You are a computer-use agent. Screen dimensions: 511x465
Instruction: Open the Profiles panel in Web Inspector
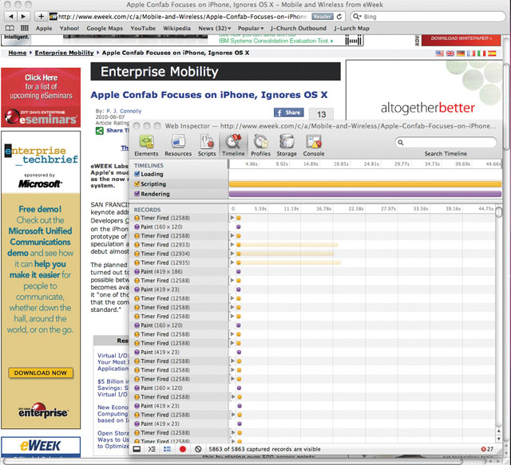[x=260, y=145]
